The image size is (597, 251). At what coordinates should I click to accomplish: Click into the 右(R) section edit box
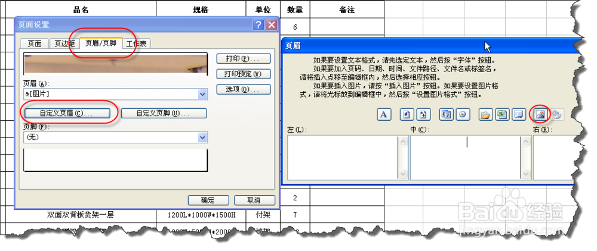553,158
